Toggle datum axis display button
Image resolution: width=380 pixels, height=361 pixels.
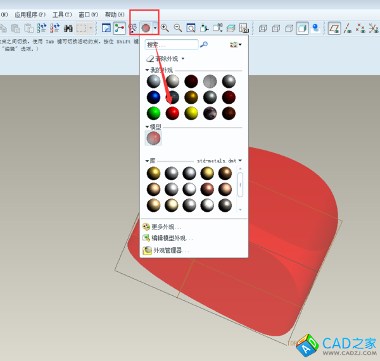click(348, 28)
